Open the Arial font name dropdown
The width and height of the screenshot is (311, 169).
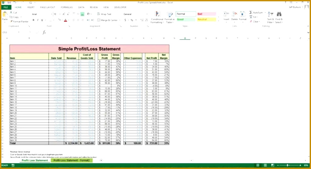click(52, 14)
